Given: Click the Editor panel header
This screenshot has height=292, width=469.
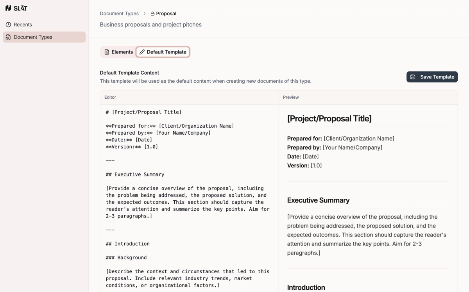Looking at the screenshot, I should (x=110, y=97).
